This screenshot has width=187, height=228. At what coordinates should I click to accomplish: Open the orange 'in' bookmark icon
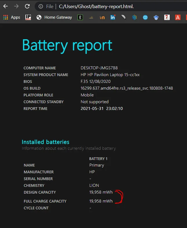[x=102, y=18]
